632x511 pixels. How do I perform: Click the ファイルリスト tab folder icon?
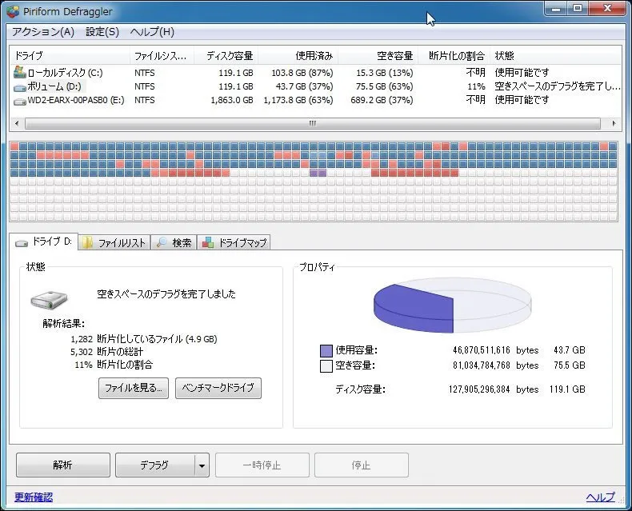87,242
